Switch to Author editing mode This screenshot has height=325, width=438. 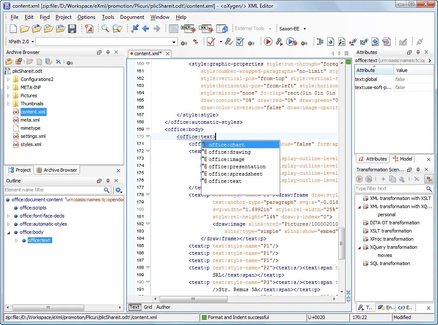(x=163, y=307)
